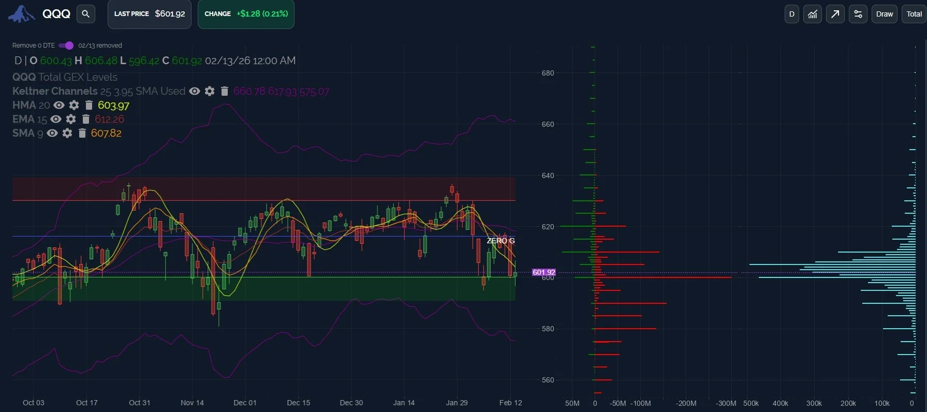Delete the SMA 9 indicator

point(82,133)
